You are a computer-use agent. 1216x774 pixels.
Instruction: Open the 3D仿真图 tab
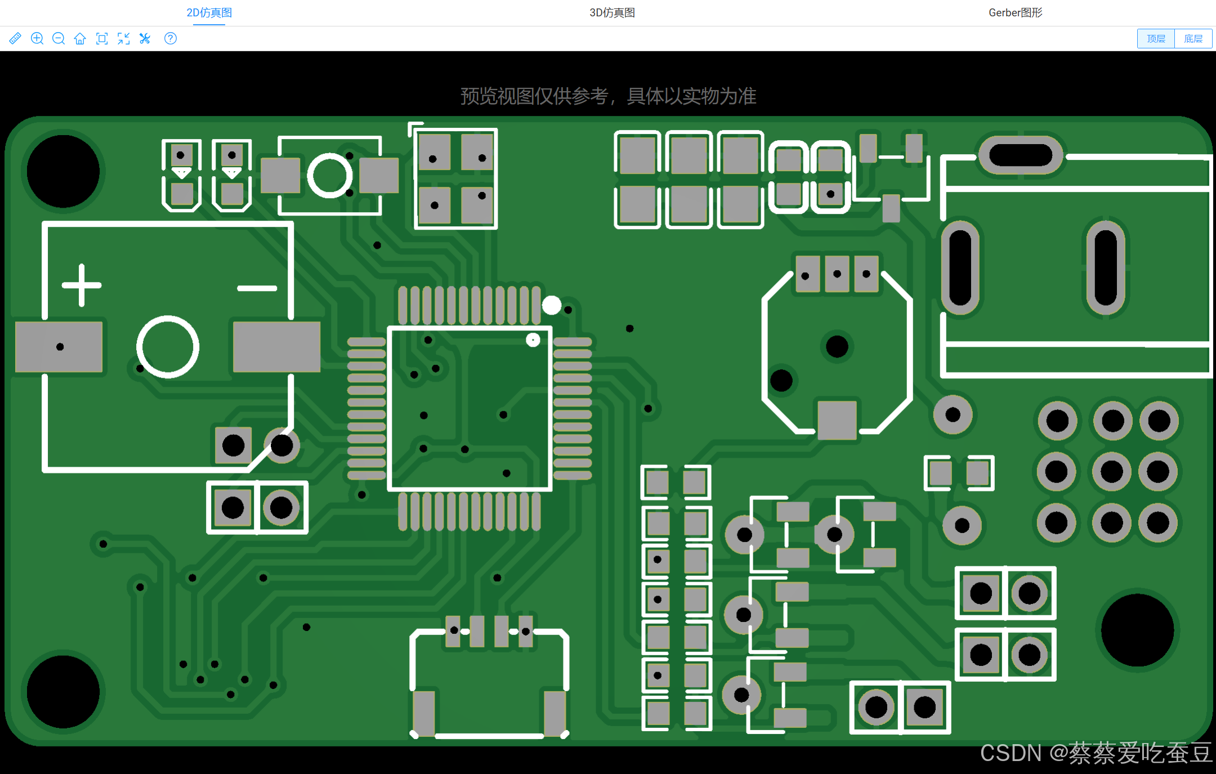612,12
